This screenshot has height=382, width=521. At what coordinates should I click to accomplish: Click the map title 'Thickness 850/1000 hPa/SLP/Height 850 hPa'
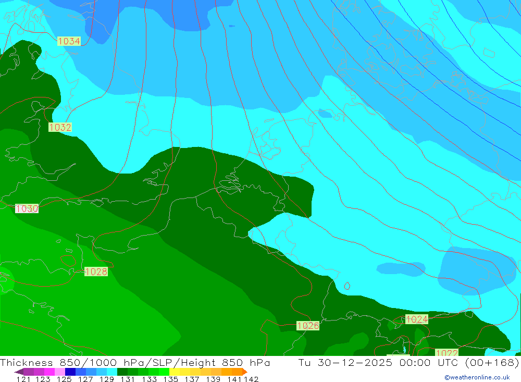(x=135, y=362)
